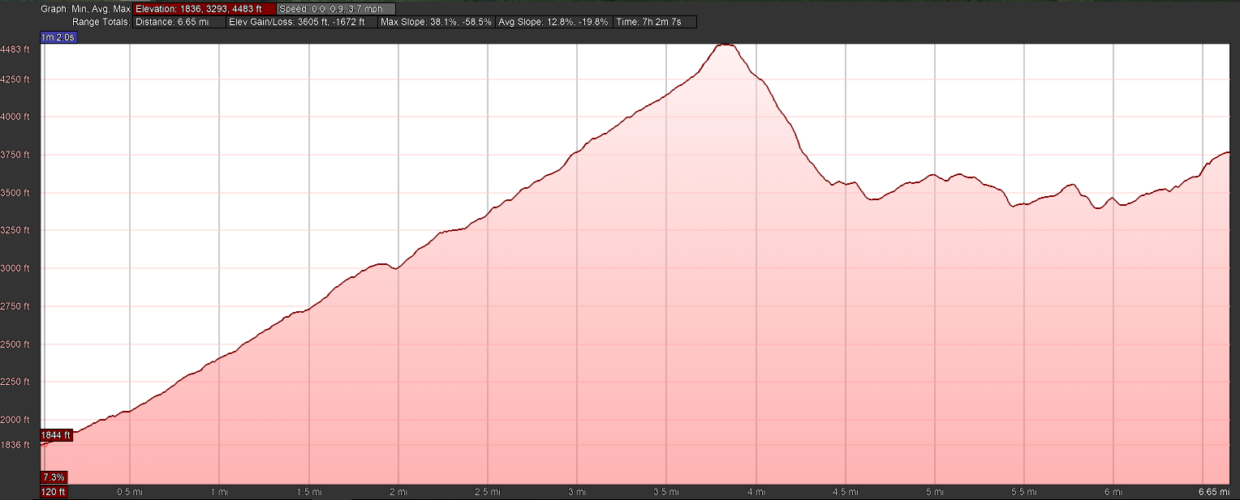
Task: Click the 3750 ft axis label
Action: pos(15,155)
